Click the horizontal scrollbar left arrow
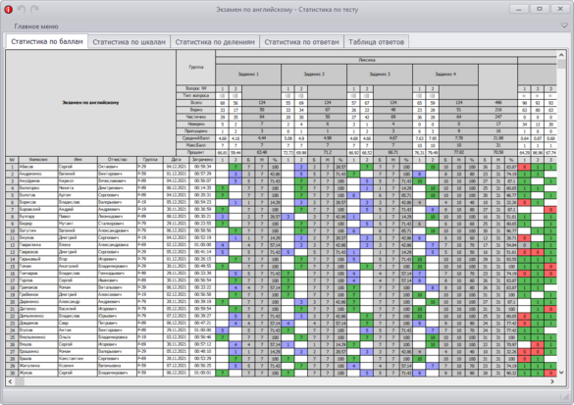574x405 pixels. click(10, 381)
